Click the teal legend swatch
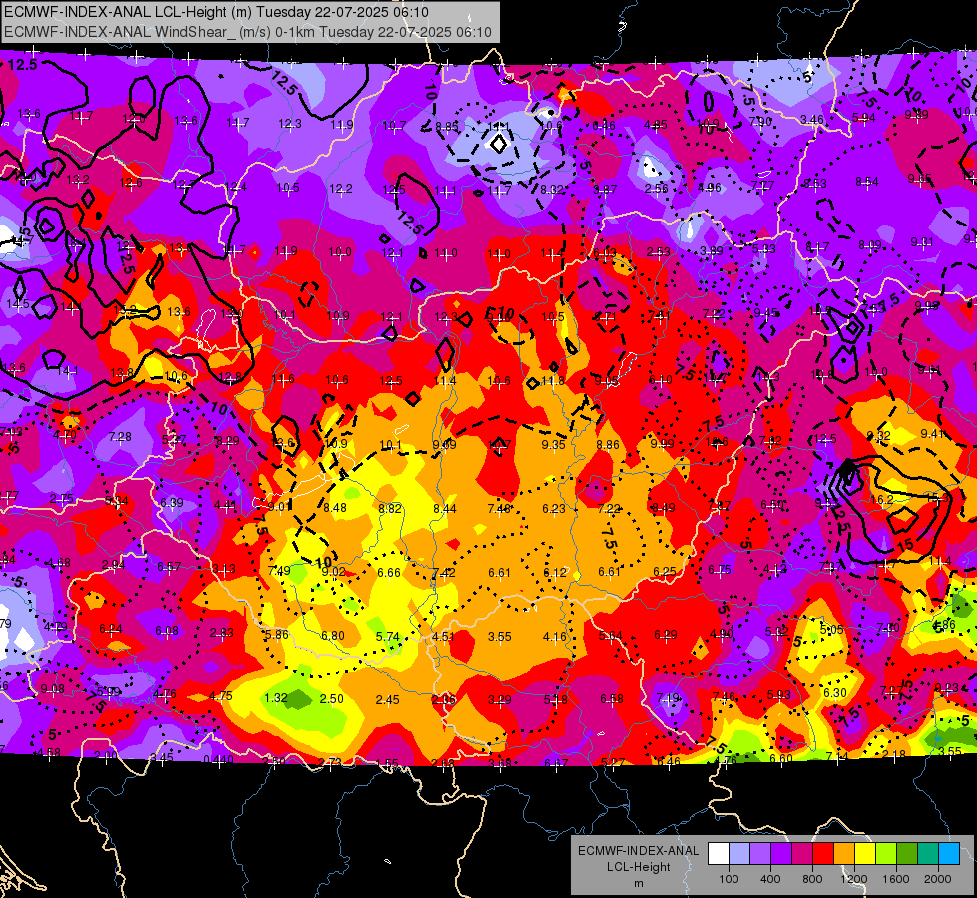 [928, 854]
